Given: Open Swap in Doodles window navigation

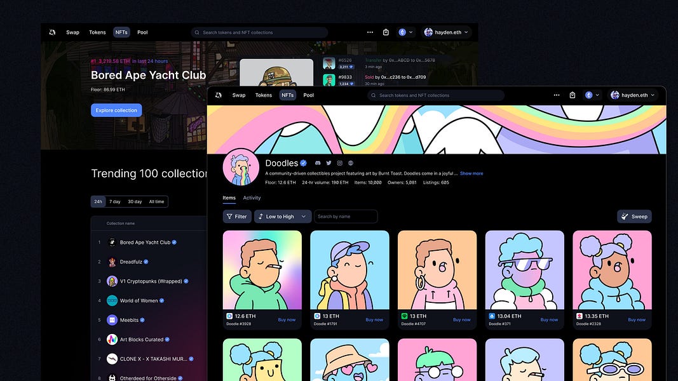Looking at the screenshot, I should (x=238, y=95).
